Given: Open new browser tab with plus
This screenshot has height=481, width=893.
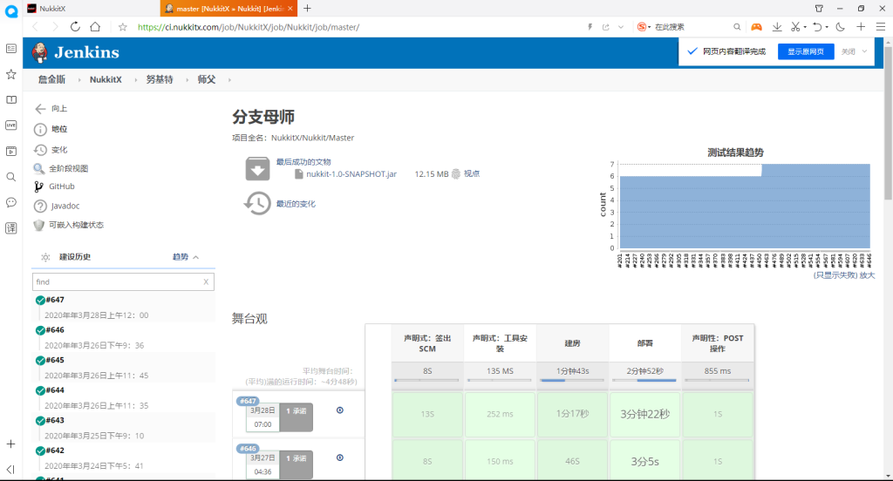Looking at the screenshot, I should tap(307, 8).
